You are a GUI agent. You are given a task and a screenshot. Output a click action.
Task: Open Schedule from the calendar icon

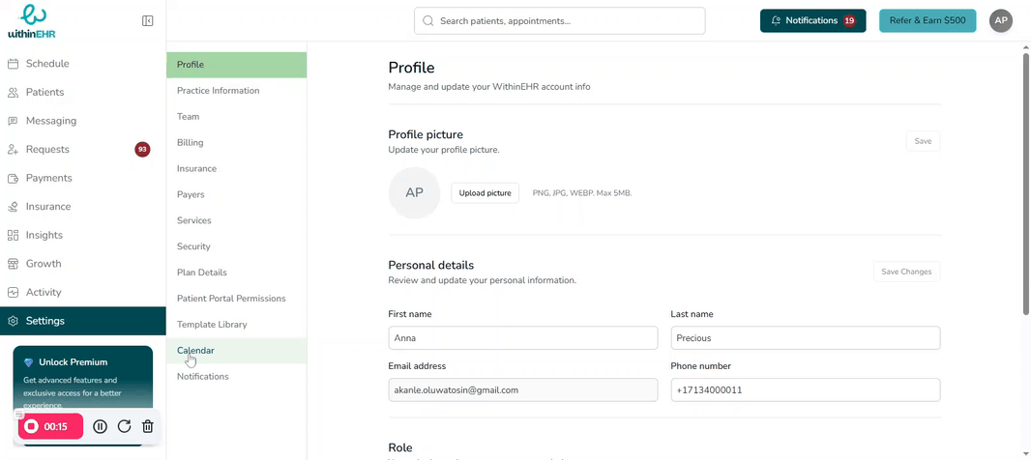pyautogui.click(x=14, y=64)
